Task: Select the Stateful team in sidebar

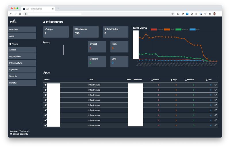Action: point(22,83)
